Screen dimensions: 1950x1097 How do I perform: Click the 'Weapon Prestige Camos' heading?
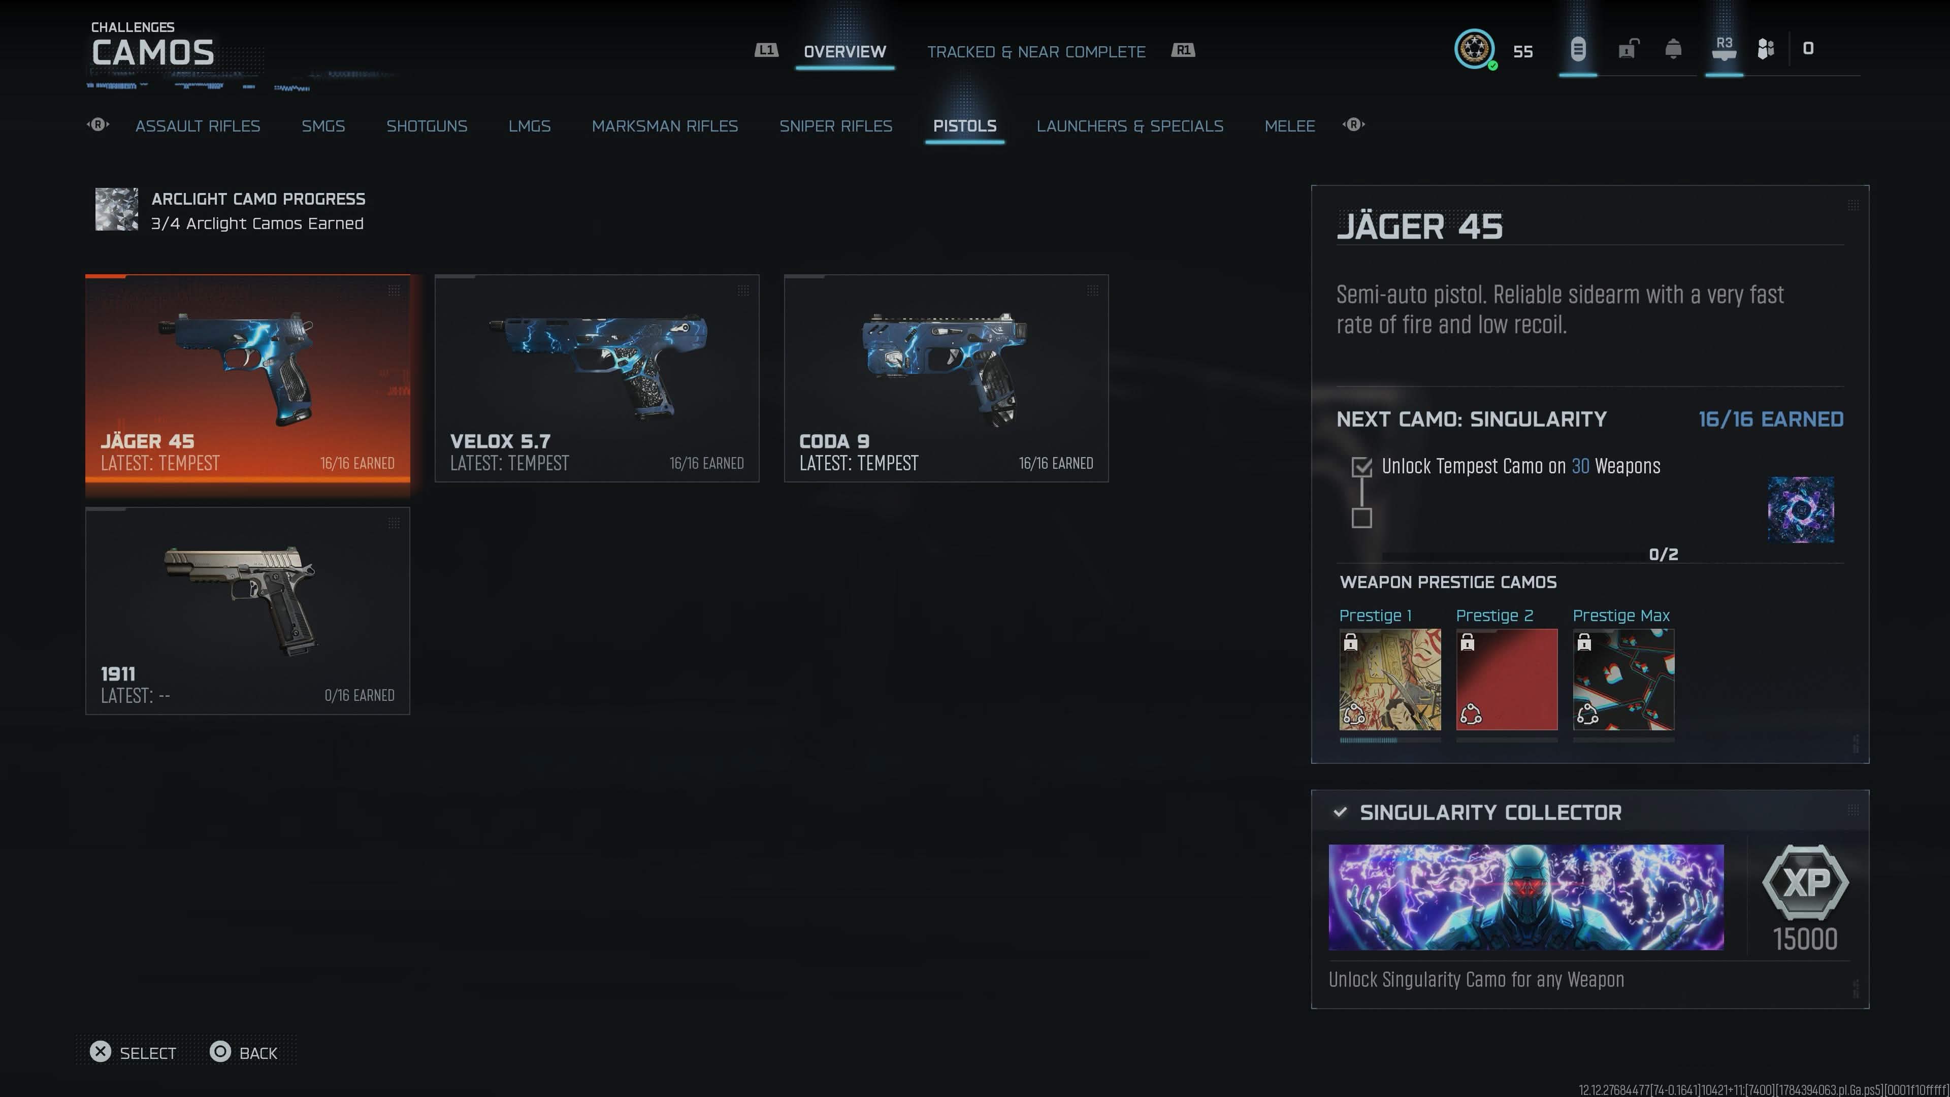(1448, 582)
